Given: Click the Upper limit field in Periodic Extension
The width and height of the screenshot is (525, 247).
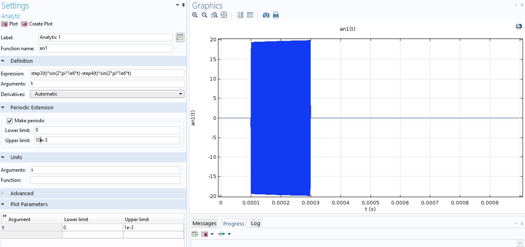Looking at the screenshot, I should (107, 141).
